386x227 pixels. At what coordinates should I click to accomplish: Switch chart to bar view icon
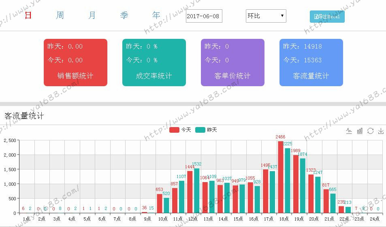tap(360, 131)
